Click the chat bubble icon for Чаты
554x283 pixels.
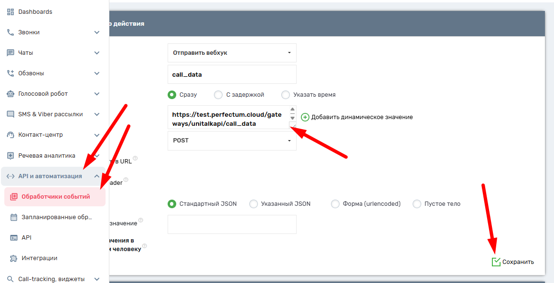coord(11,53)
